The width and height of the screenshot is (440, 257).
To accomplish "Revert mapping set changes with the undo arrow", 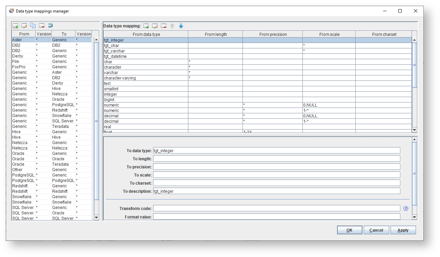I will click(x=50, y=25).
